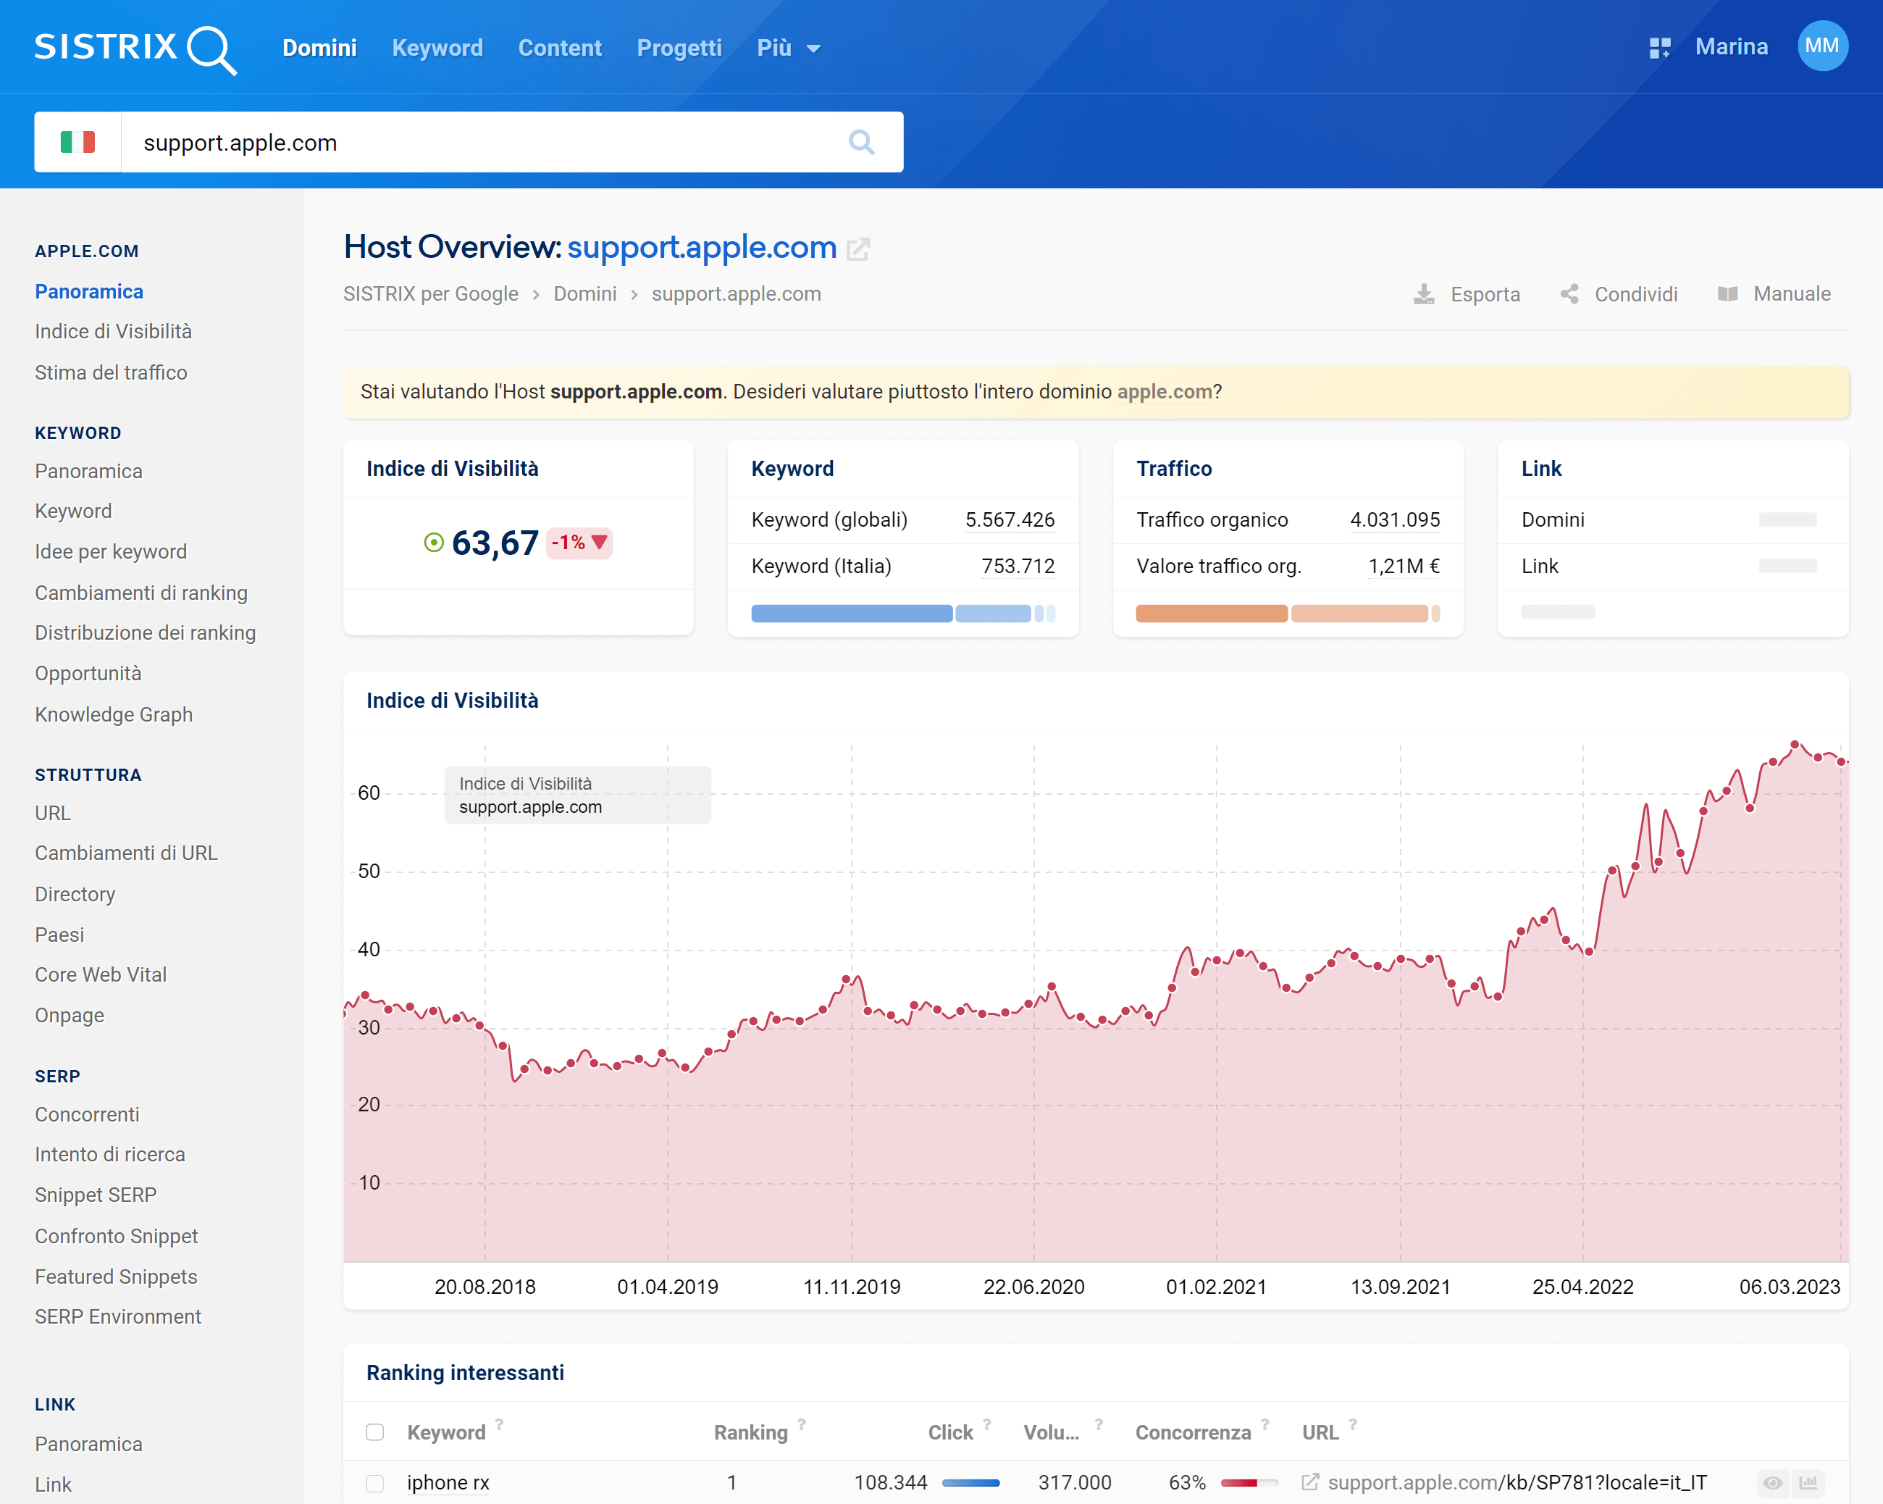Screen dimensions: 1883x1504
Task: Open Cambiamenti di ranking in sidebar
Action: tap(141, 593)
